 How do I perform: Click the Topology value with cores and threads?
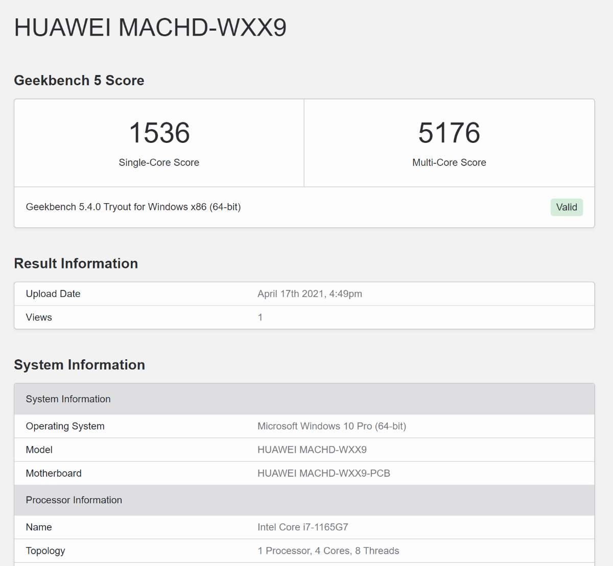tap(328, 551)
